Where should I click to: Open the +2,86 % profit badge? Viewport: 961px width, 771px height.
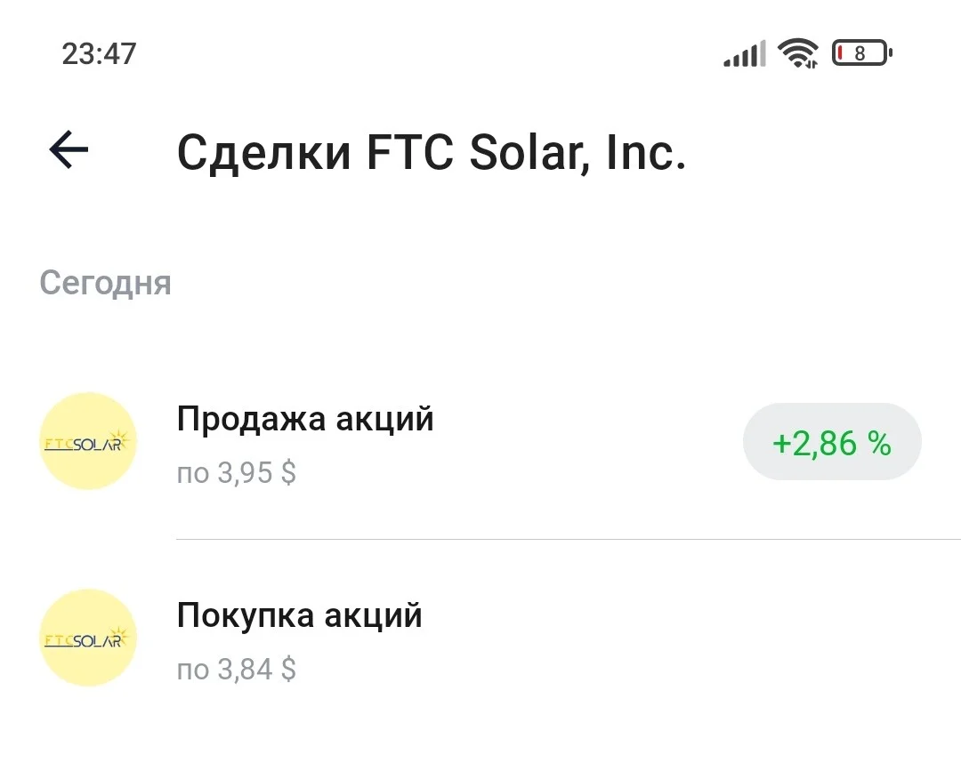pos(832,442)
